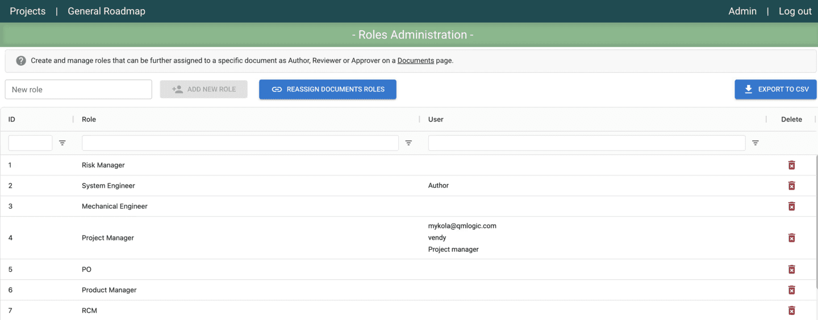This screenshot has height=320, width=818.
Task: Delete the RCM role
Action: (x=791, y=310)
